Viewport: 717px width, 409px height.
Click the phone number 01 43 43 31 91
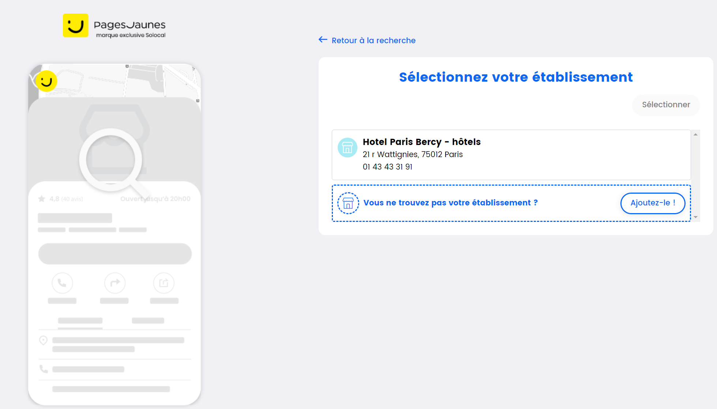pyautogui.click(x=387, y=167)
